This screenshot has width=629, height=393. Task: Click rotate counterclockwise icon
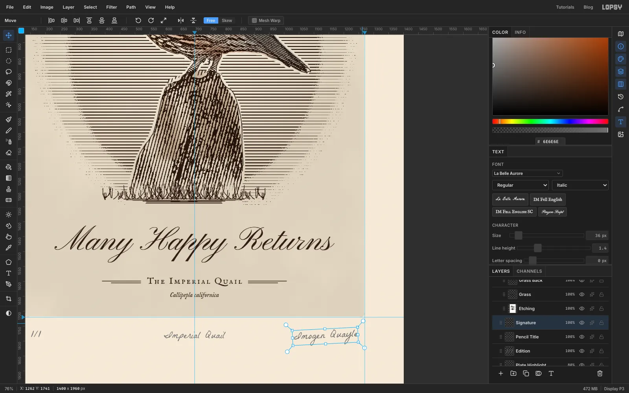coord(138,20)
